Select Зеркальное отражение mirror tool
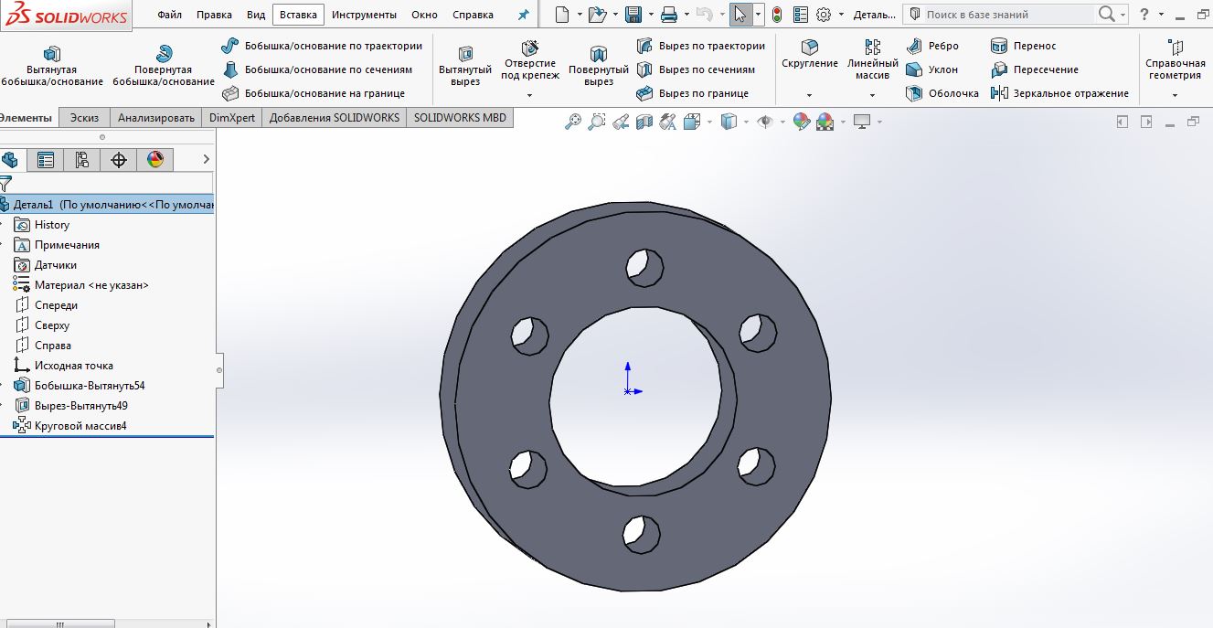This screenshot has width=1213, height=628. [x=1060, y=93]
